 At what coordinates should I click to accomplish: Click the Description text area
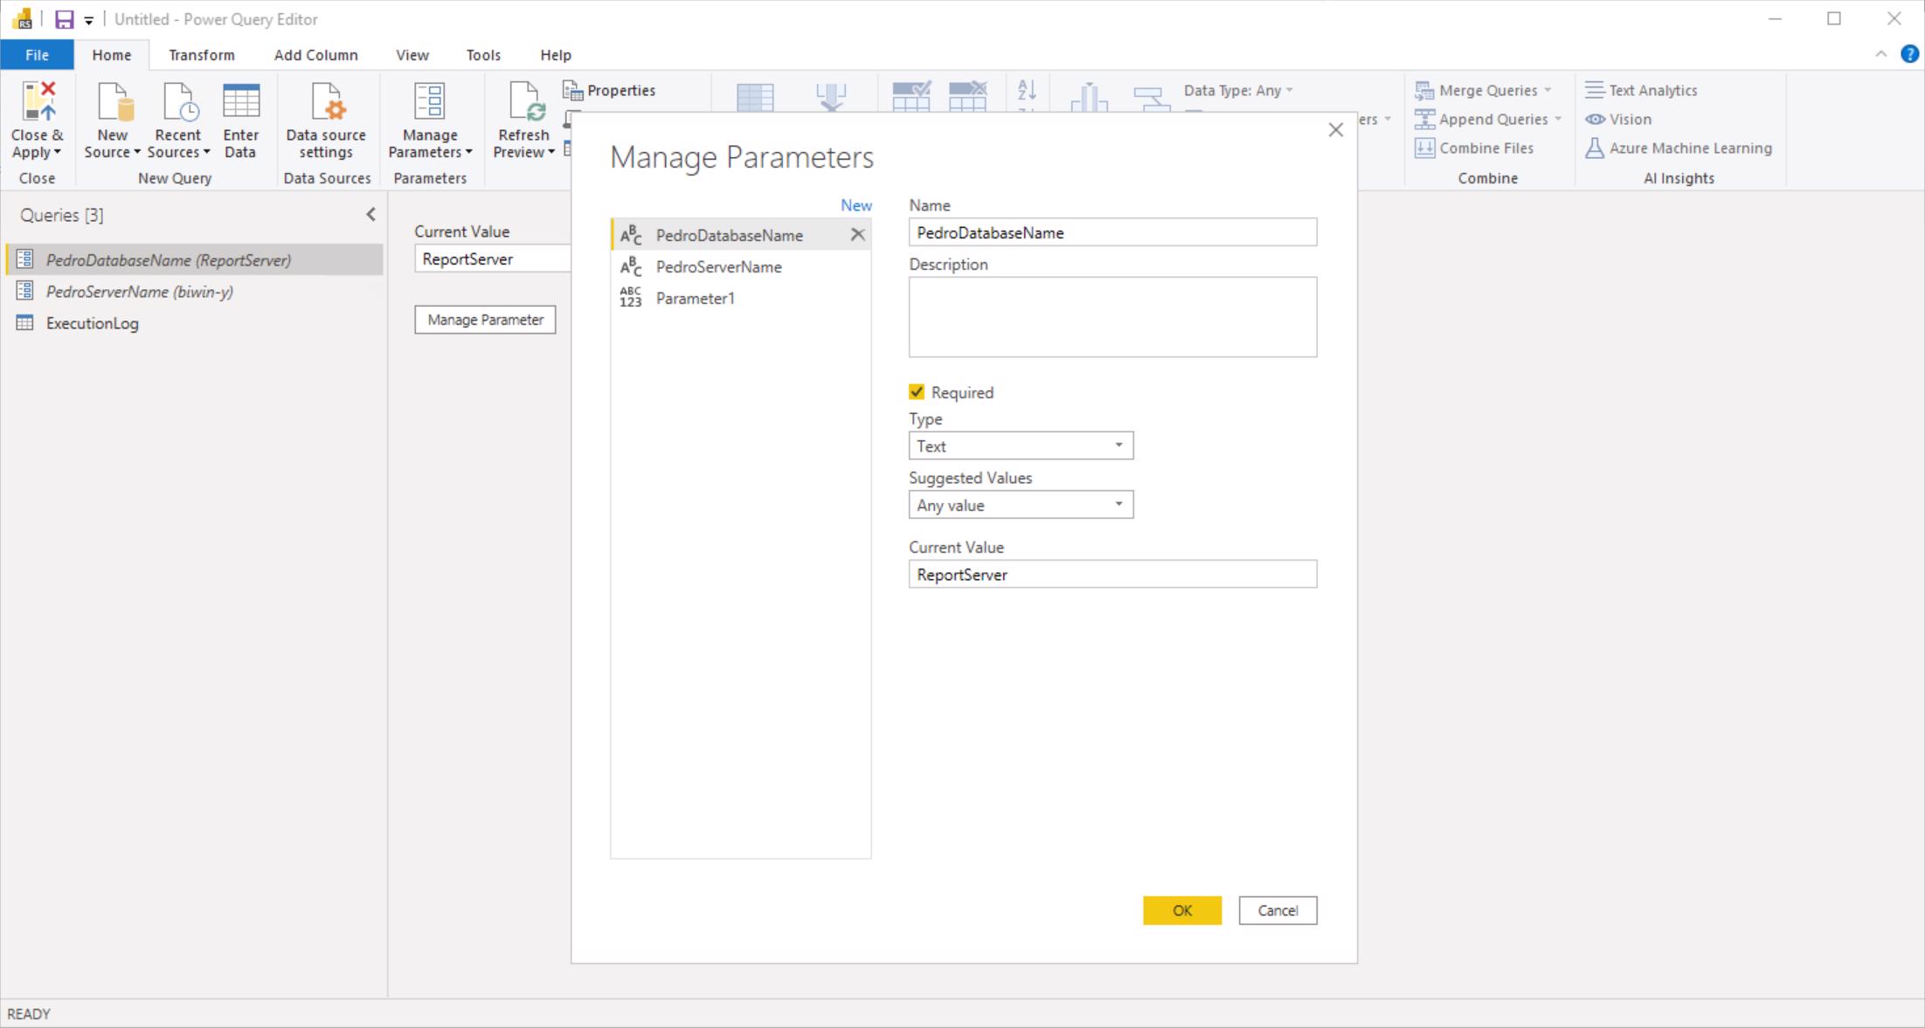click(1112, 317)
